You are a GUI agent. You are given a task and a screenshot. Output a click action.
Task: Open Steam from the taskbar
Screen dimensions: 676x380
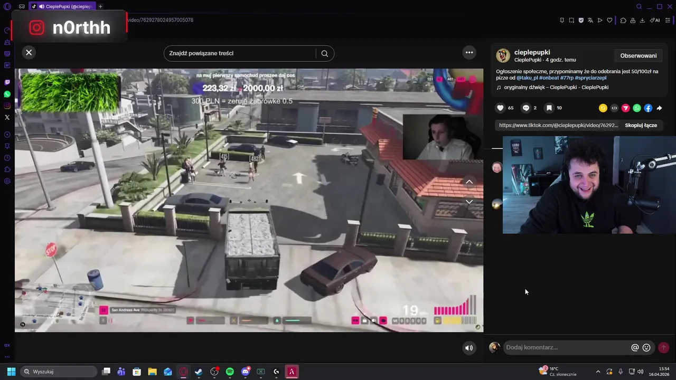coord(199,372)
